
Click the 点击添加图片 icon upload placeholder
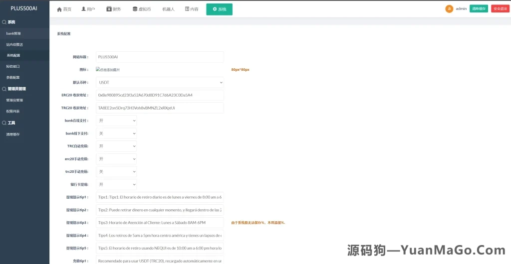point(108,70)
